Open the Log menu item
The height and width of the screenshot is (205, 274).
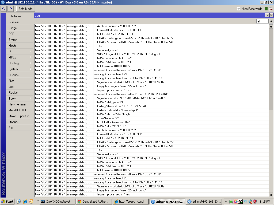[20, 87]
